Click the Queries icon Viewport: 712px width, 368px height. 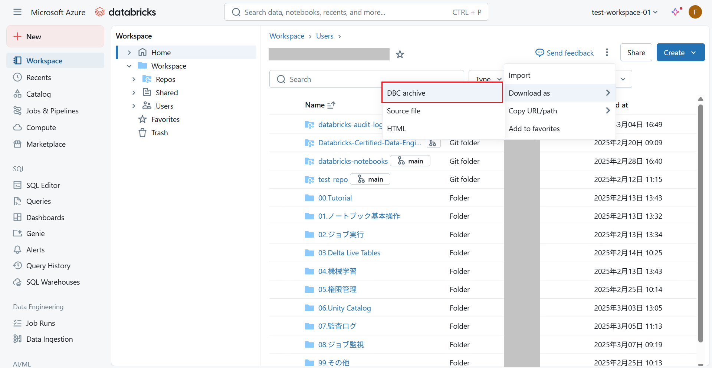[17, 201]
